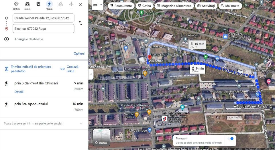Select the cycling travel mode icon
The height and width of the screenshot is (150, 275).
pyautogui.click(x=60, y=4)
